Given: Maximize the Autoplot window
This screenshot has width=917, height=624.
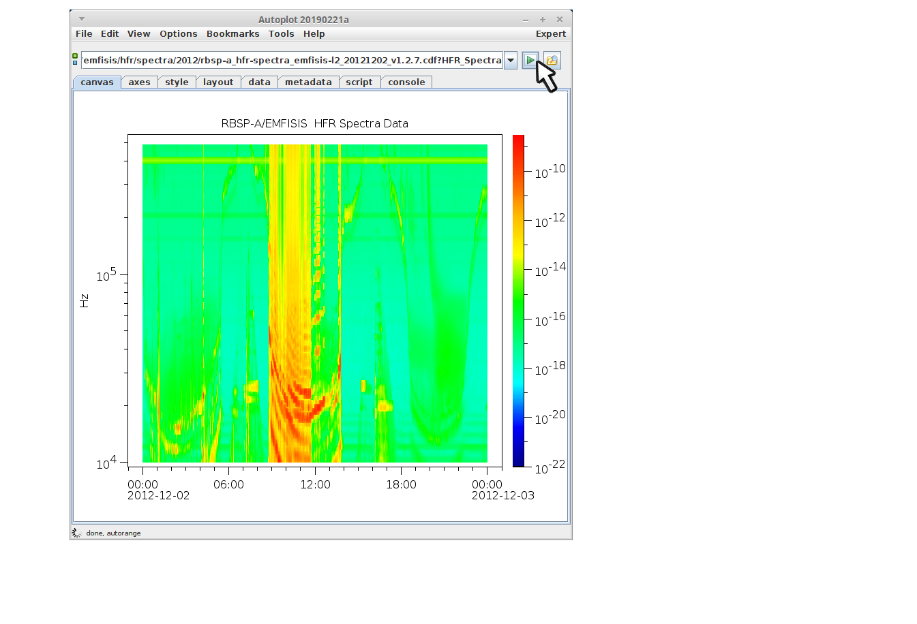Looking at the screenshot, I should pos(543,20).
